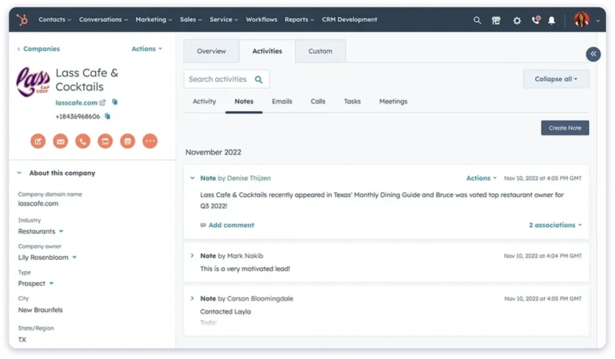Click the Create Note button
Image resolution: width=615 pixels, height=359 pixels.
pos(565,128)
